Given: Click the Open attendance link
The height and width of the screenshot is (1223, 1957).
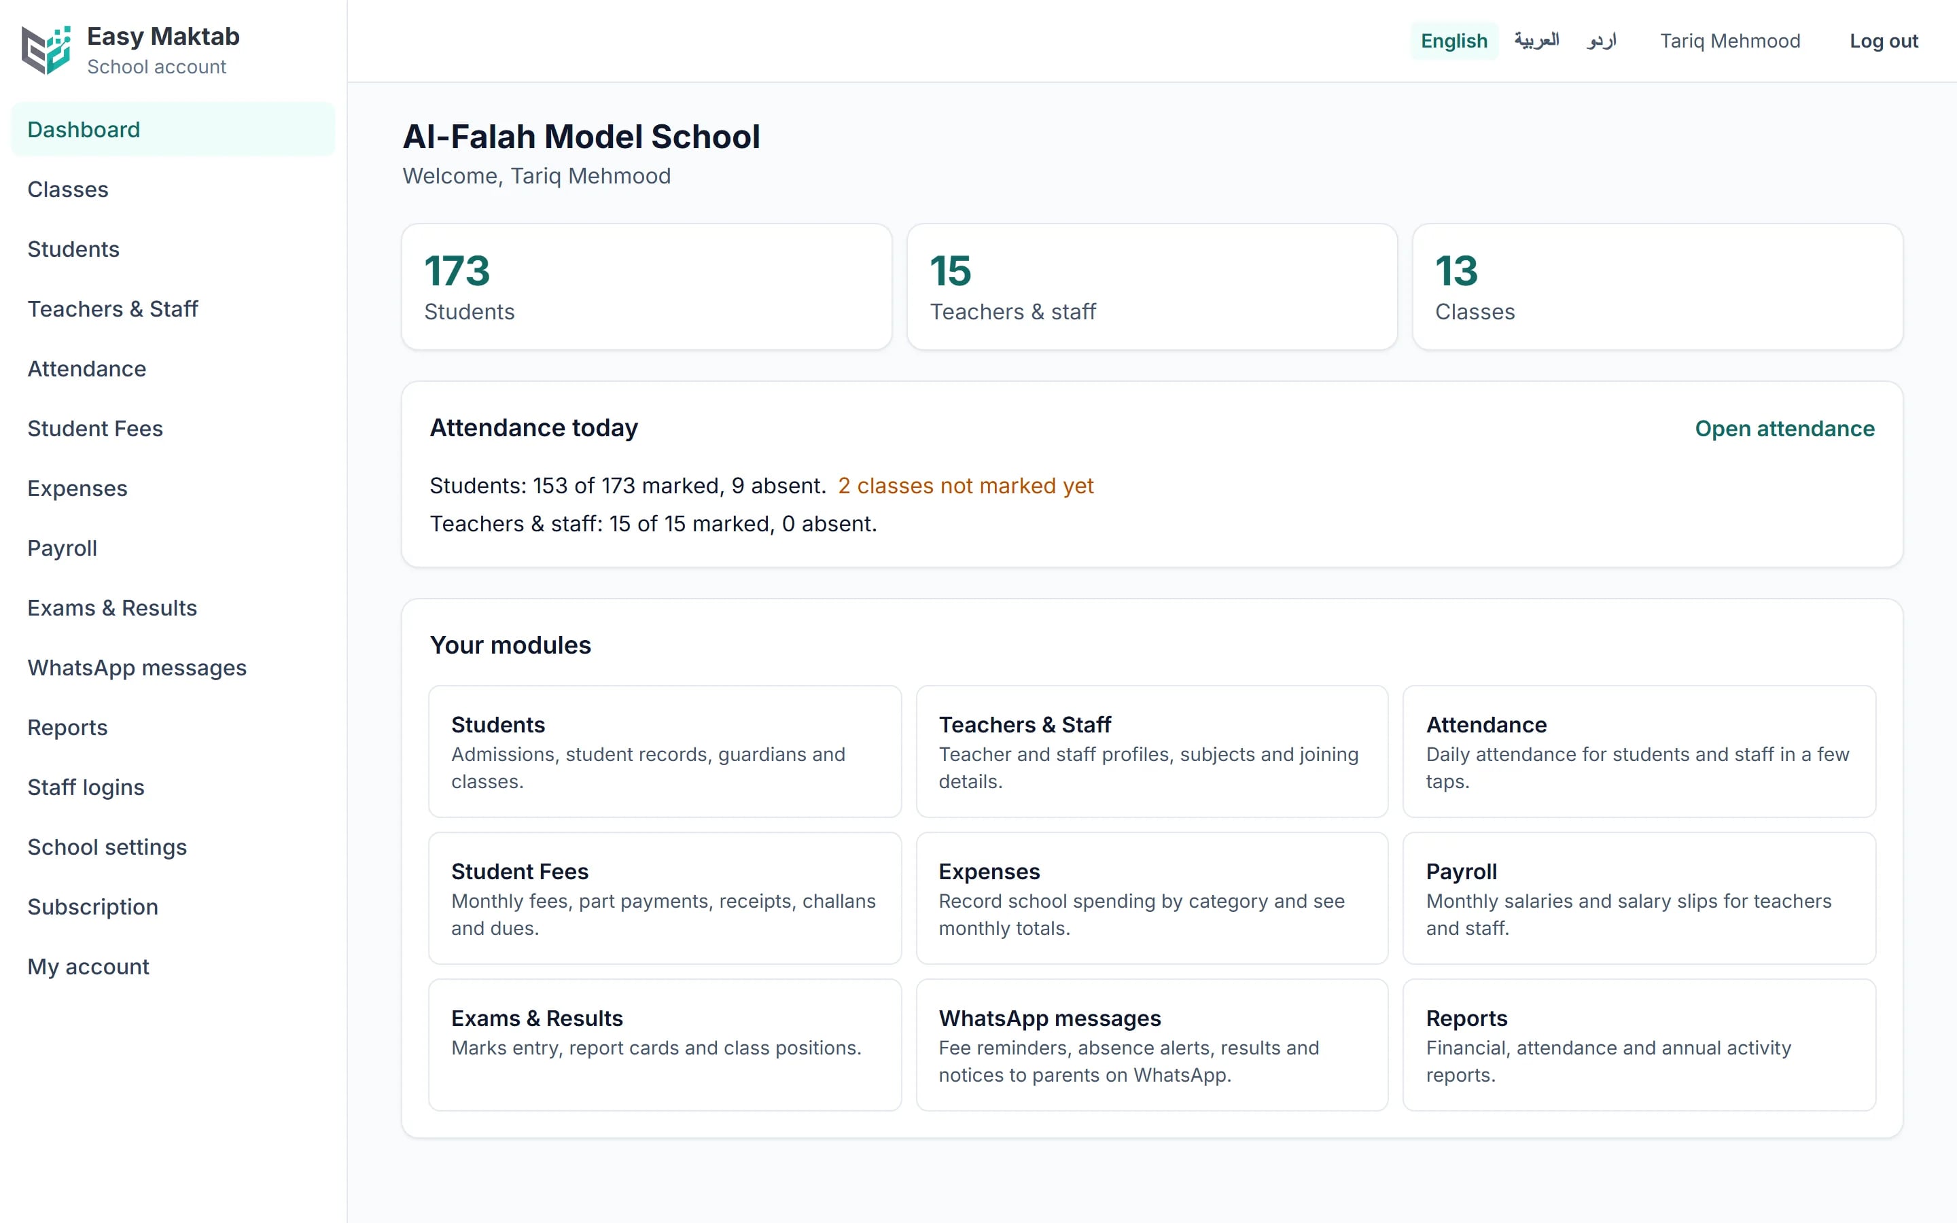Looking at the screenshot, I should pos(1785,429).
